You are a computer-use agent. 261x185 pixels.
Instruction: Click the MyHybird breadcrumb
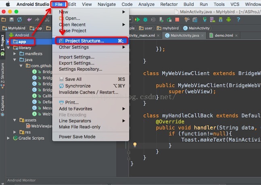coord(14,28)
